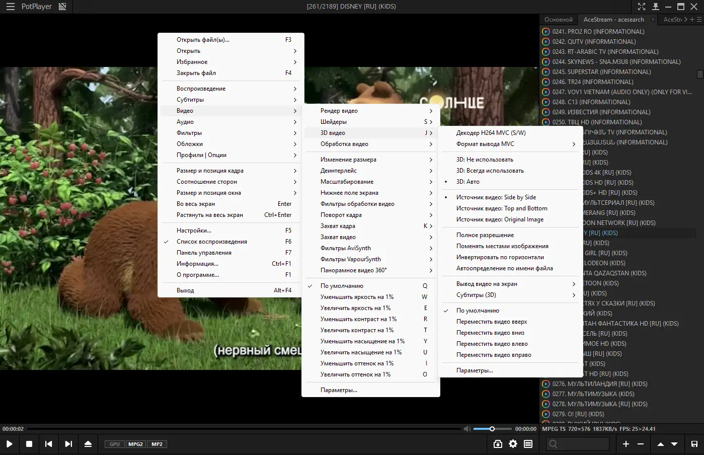
Task: Choose Переместить видео вверх
Action: [x=510, y=322]
